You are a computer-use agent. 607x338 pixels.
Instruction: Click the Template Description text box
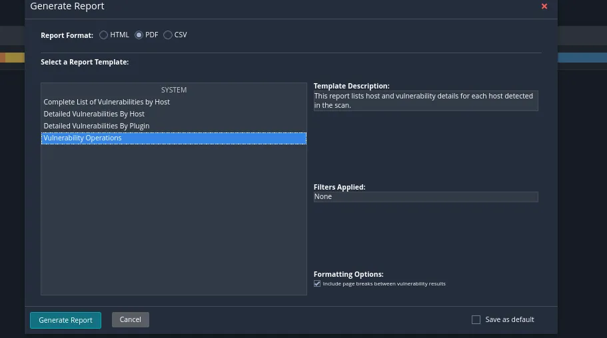coord(425,100)
